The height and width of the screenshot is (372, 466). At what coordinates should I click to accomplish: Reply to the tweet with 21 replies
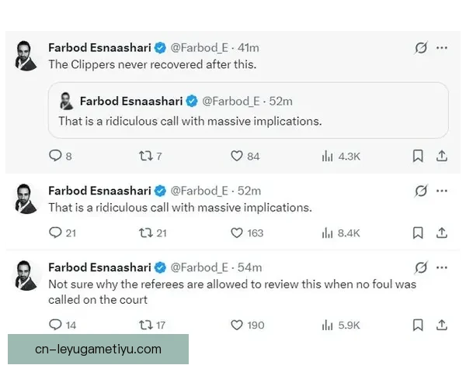(x=55, y=232)
